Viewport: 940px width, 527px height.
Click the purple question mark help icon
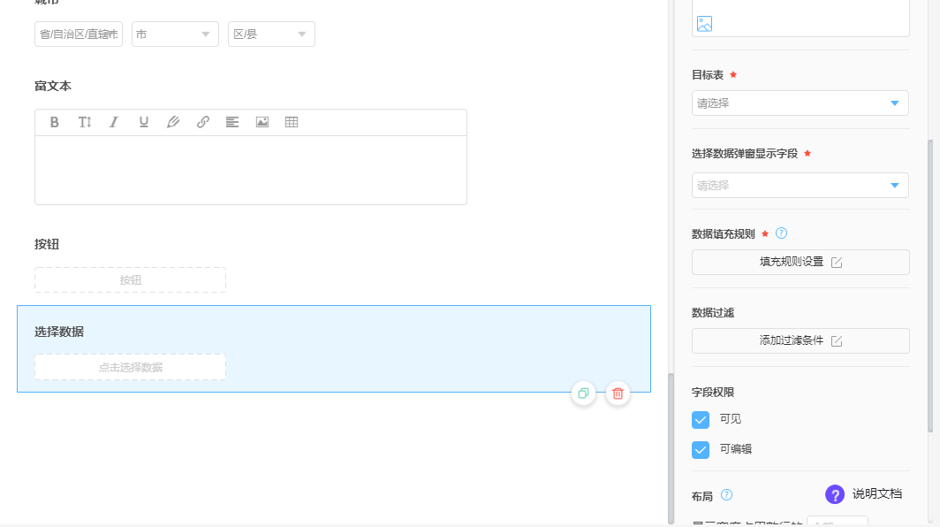835,494
